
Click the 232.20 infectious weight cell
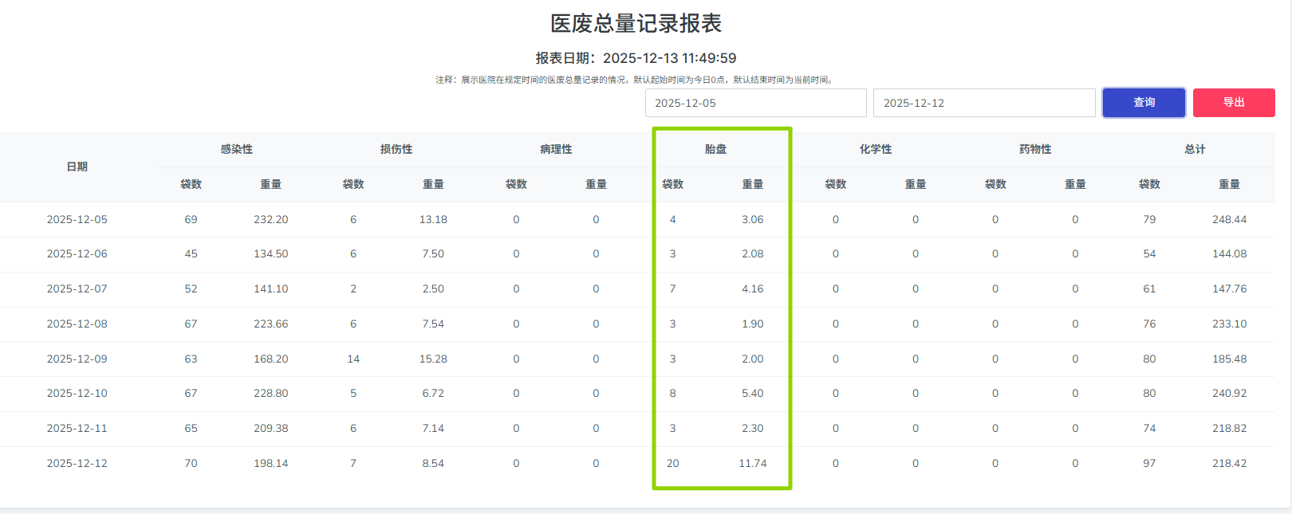pyautogui.click(x=271, y=219)
